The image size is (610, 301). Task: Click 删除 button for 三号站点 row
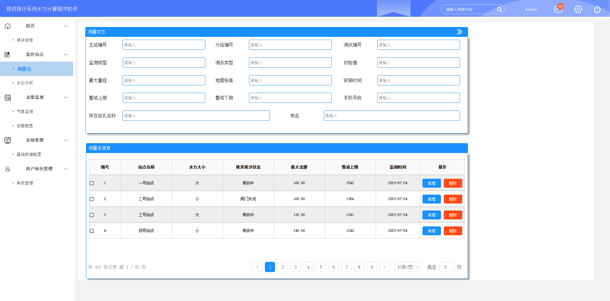[x=453, y=215]
